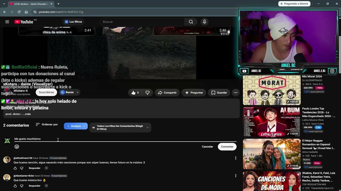This screenshot has width=341, height=191.
Task: View site information in the address bar
Action: pyautogui.click(x=35, y=12)
